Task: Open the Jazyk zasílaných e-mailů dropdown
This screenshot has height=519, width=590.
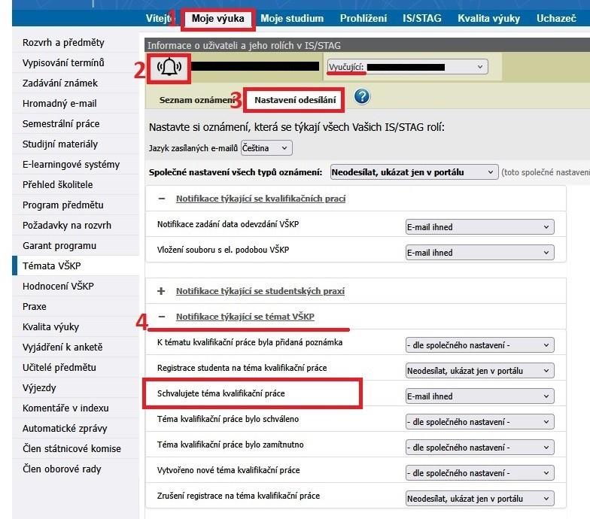Action: tap(266, 148)
